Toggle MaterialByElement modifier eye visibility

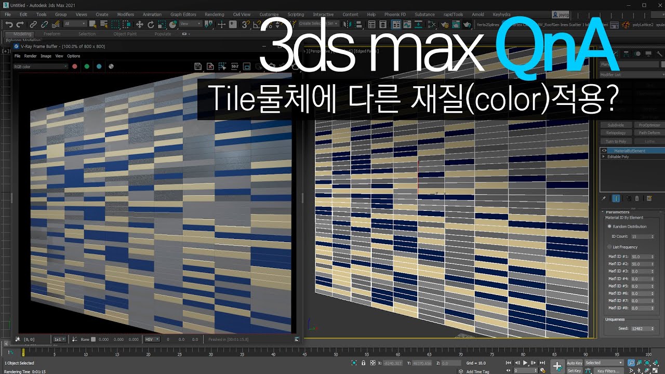(604, 151)
